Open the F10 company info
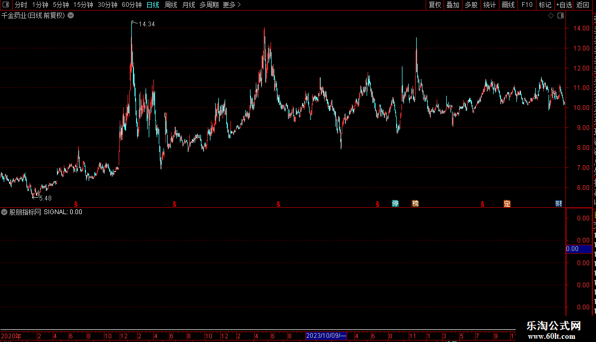596x342 pixels. click(x=527, y=5)
